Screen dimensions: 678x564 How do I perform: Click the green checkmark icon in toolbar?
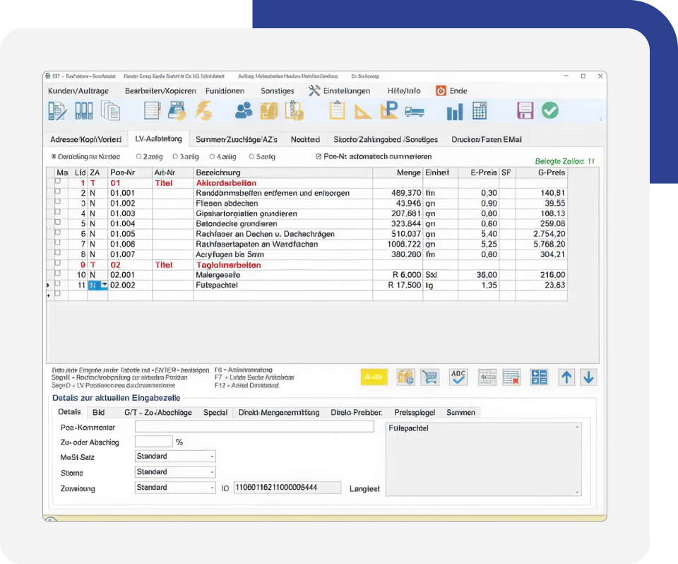pyautogui.click(x=549, y=111)
